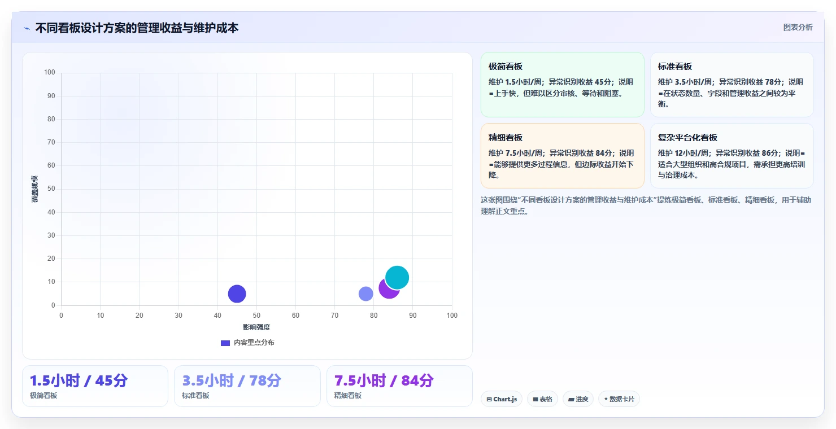Select the dark blue bubble at 45

click(237, 294)
